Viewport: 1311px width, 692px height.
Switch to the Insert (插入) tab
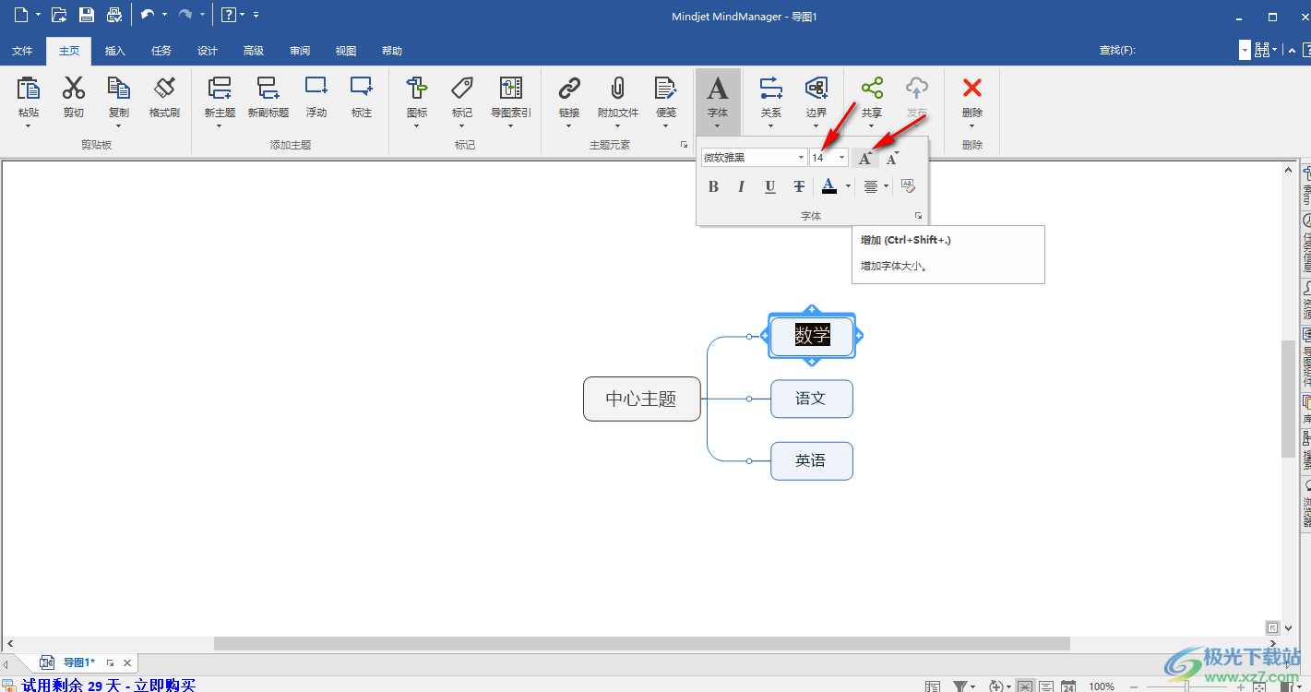(115, 51)
